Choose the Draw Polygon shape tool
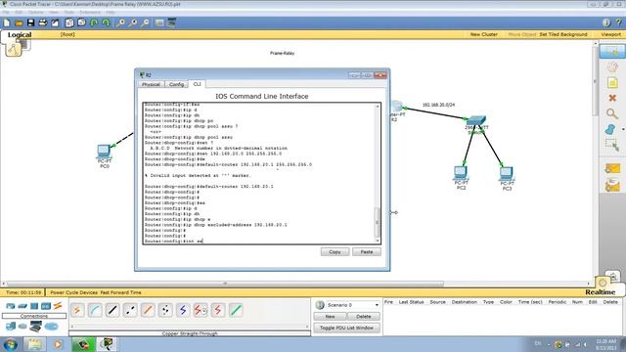The height and width of the screenshot is (352, 626). 610,129
